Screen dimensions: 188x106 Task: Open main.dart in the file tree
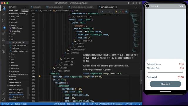[x=16, y=48]
